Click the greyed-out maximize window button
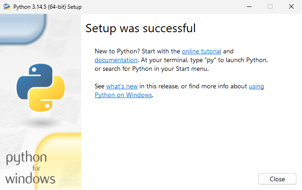This screenshot has width=302, height=190. tap(270, 7)
